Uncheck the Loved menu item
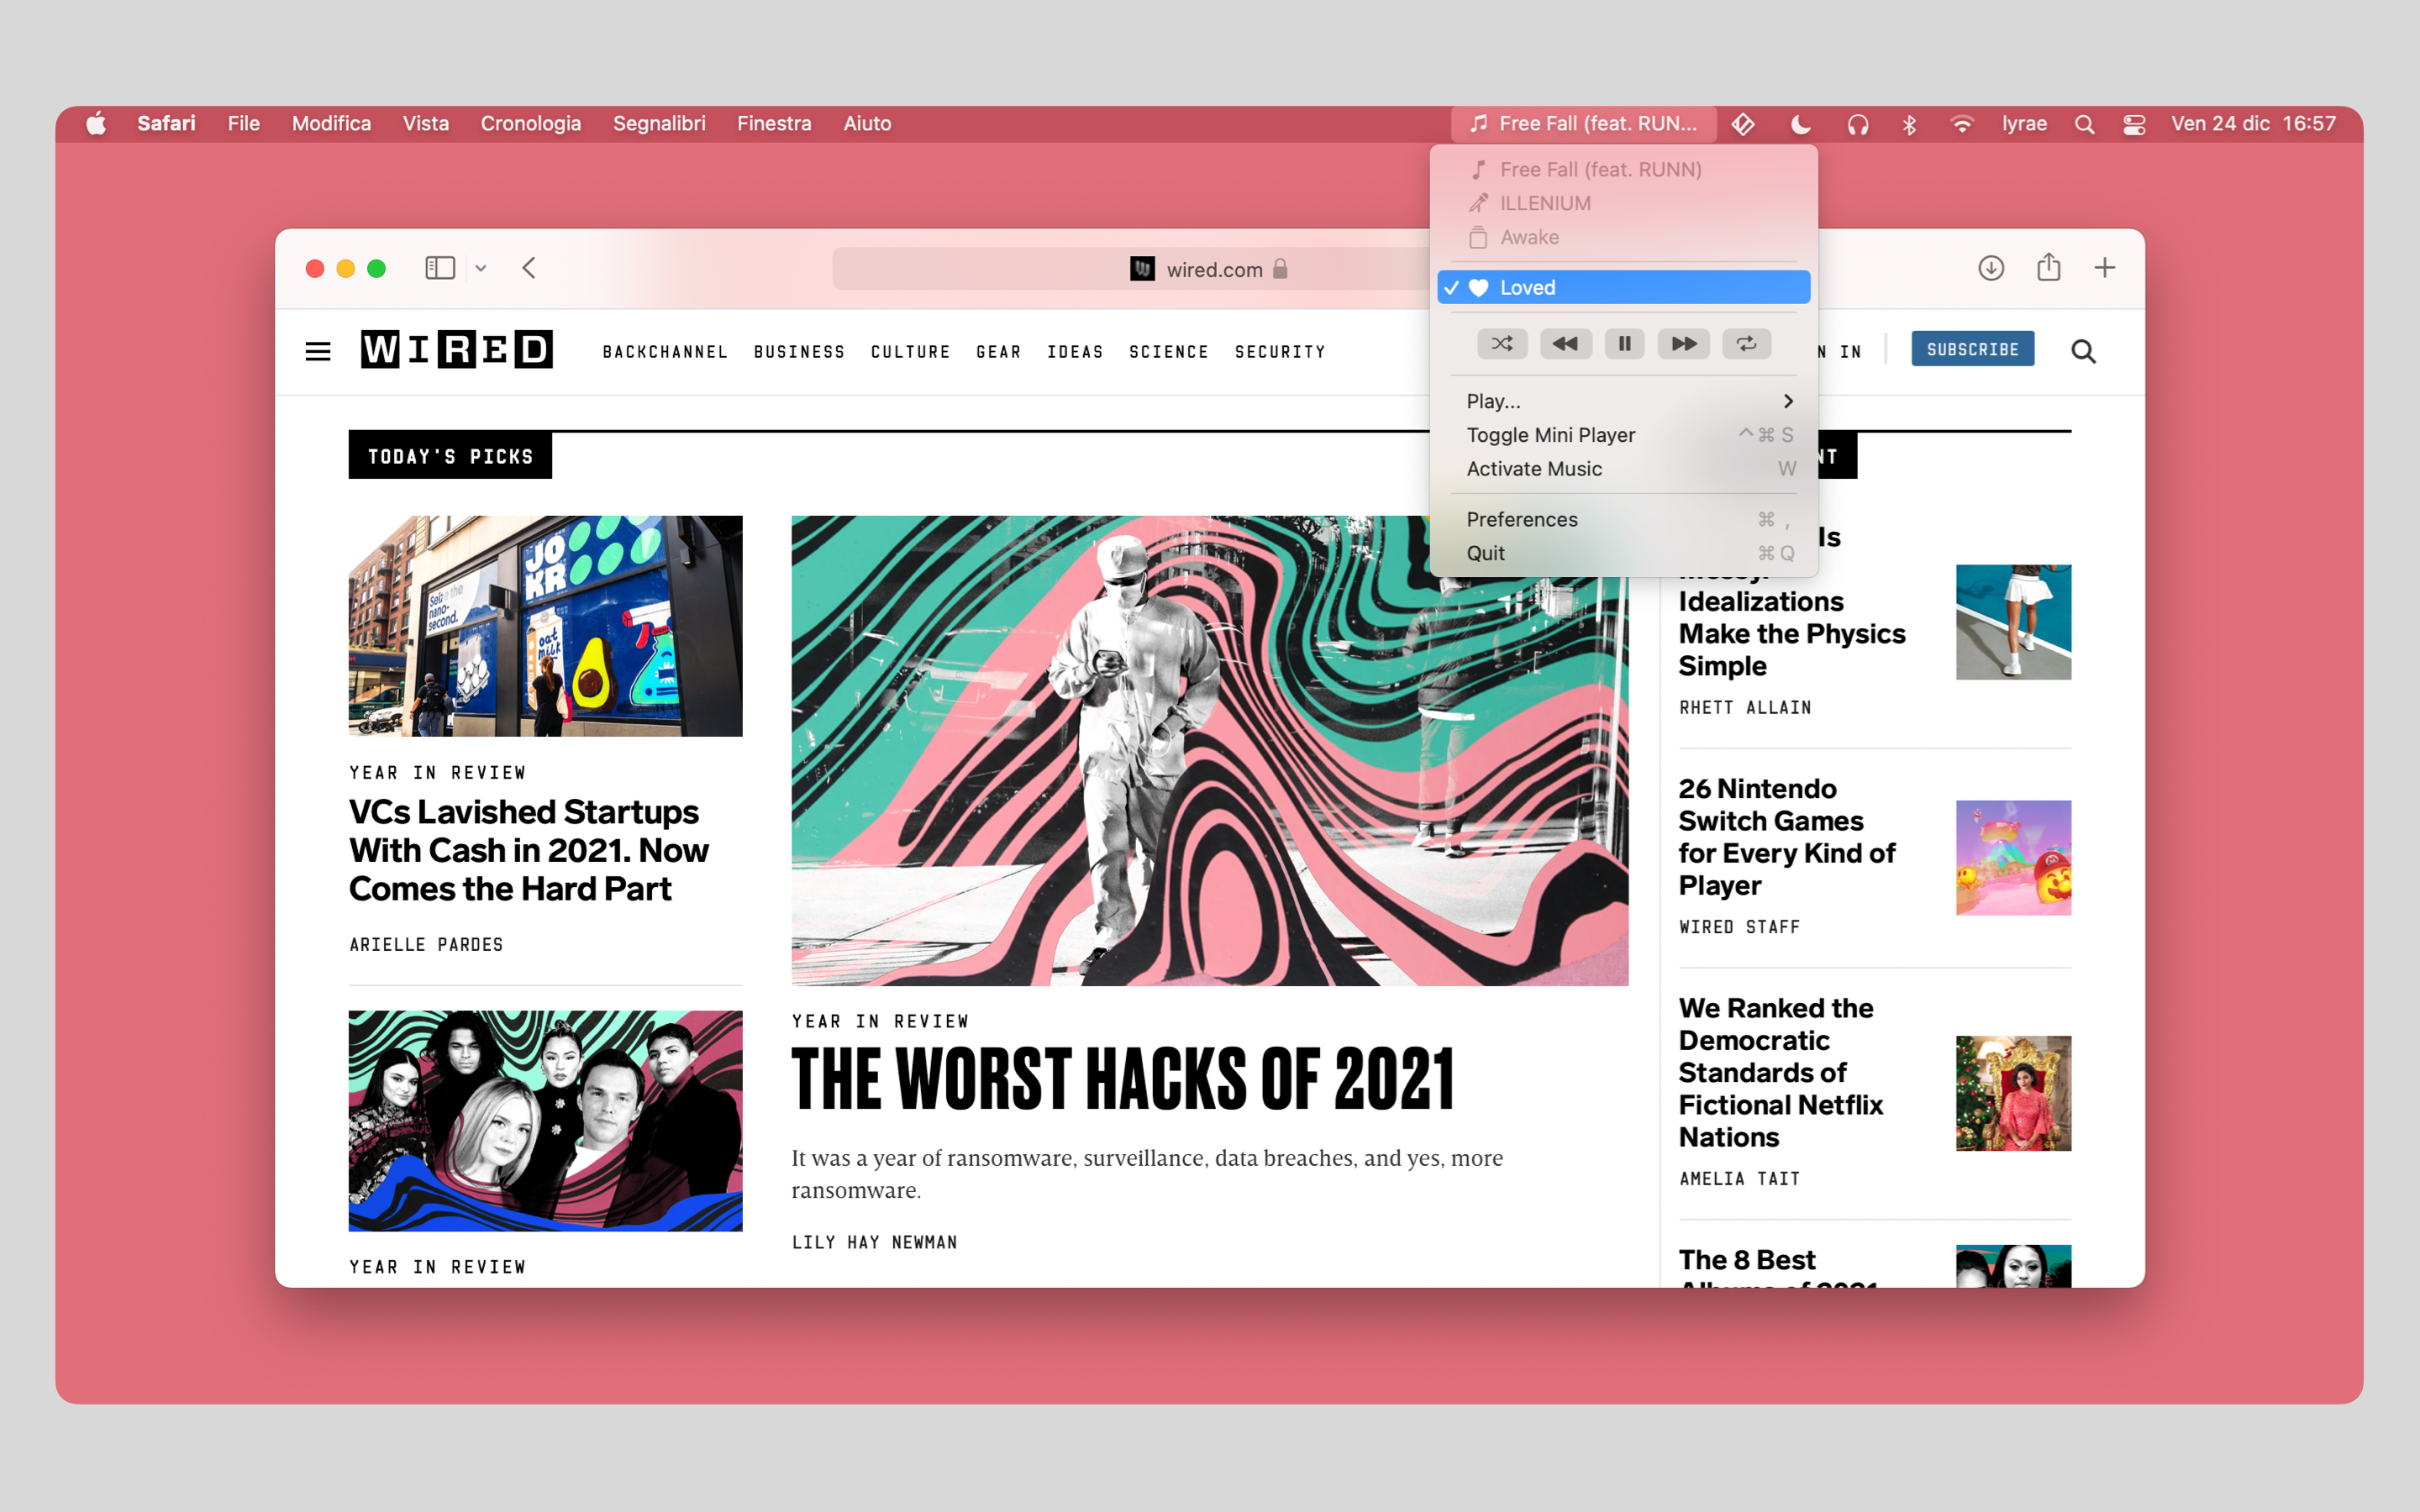This screenshot has width=2420, height=1512. click(x=1622, y=288)
